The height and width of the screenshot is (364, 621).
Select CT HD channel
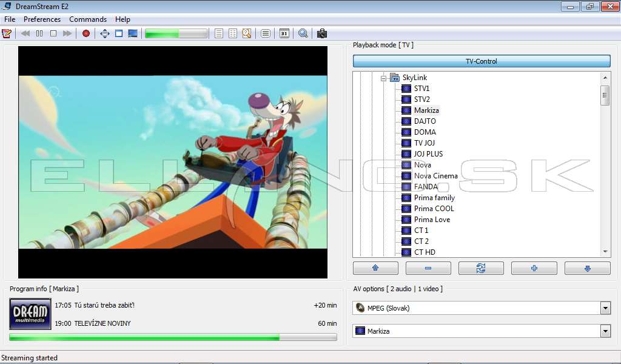coord(425,252)
